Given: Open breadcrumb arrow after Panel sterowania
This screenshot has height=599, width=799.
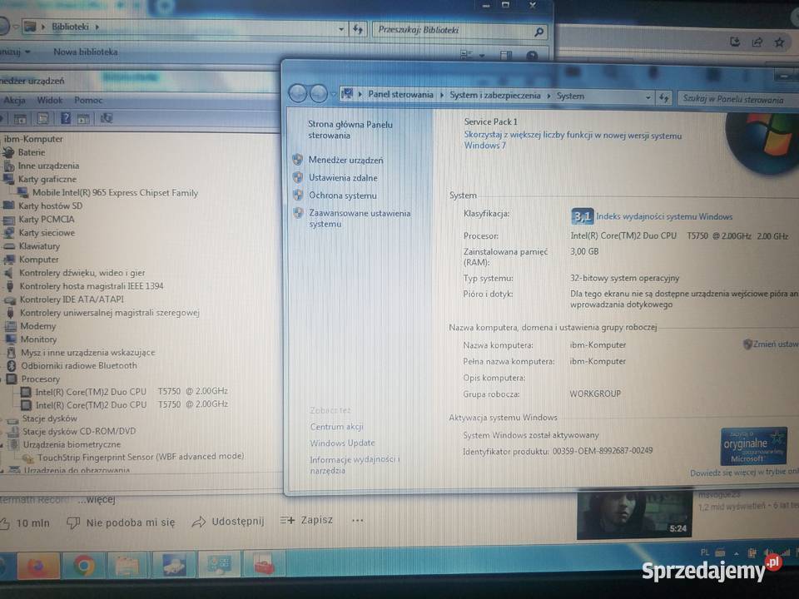Looking at the screenshot, I should 441,95.
